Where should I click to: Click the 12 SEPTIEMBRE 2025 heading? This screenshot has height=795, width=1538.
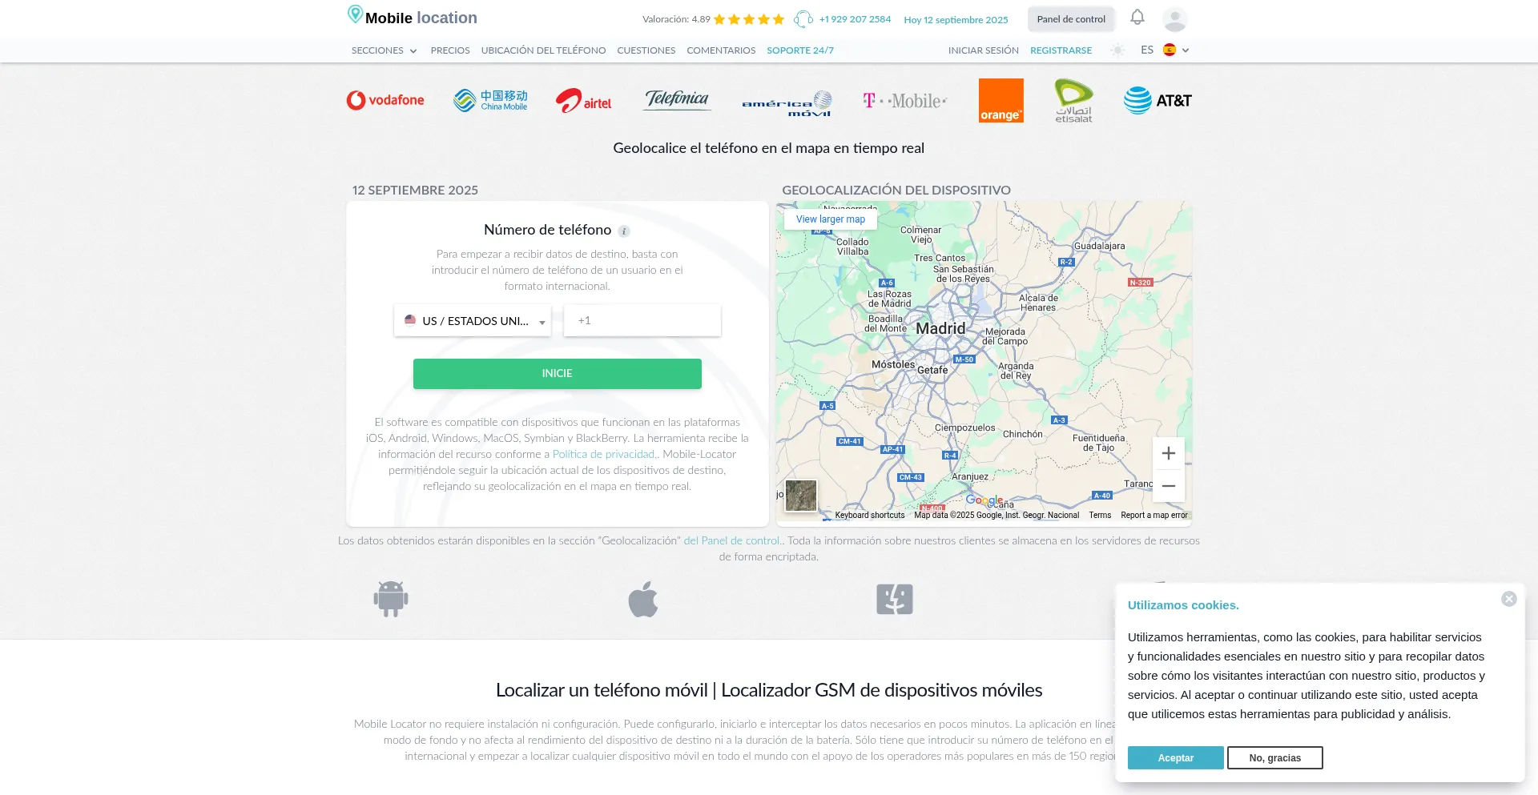[415, 191]
